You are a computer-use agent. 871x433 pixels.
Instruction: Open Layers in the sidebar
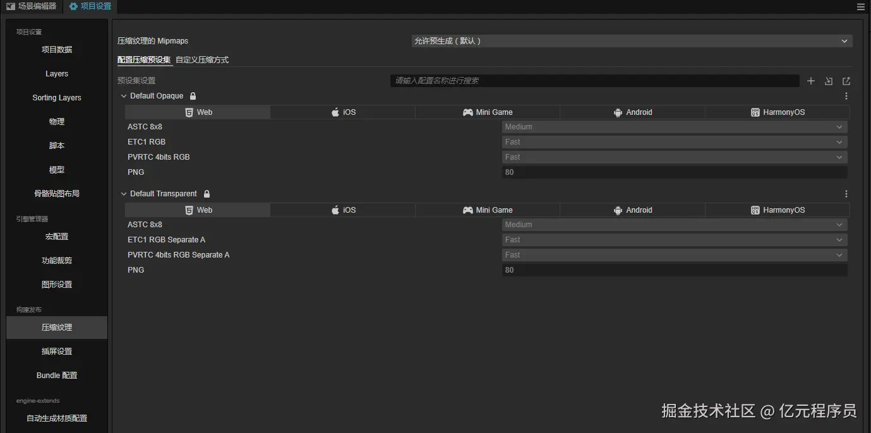(x=57, y=74)
